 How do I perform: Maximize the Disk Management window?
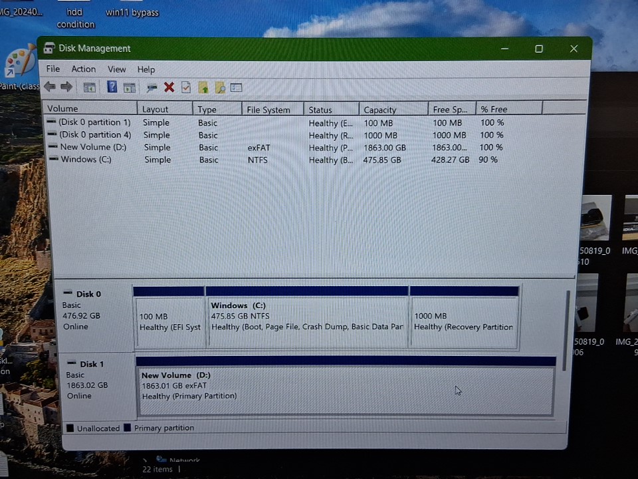(x=539, y=49)
